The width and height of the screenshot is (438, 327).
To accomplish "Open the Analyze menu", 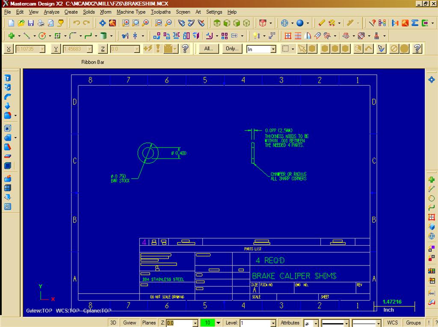I will [52, 12].
